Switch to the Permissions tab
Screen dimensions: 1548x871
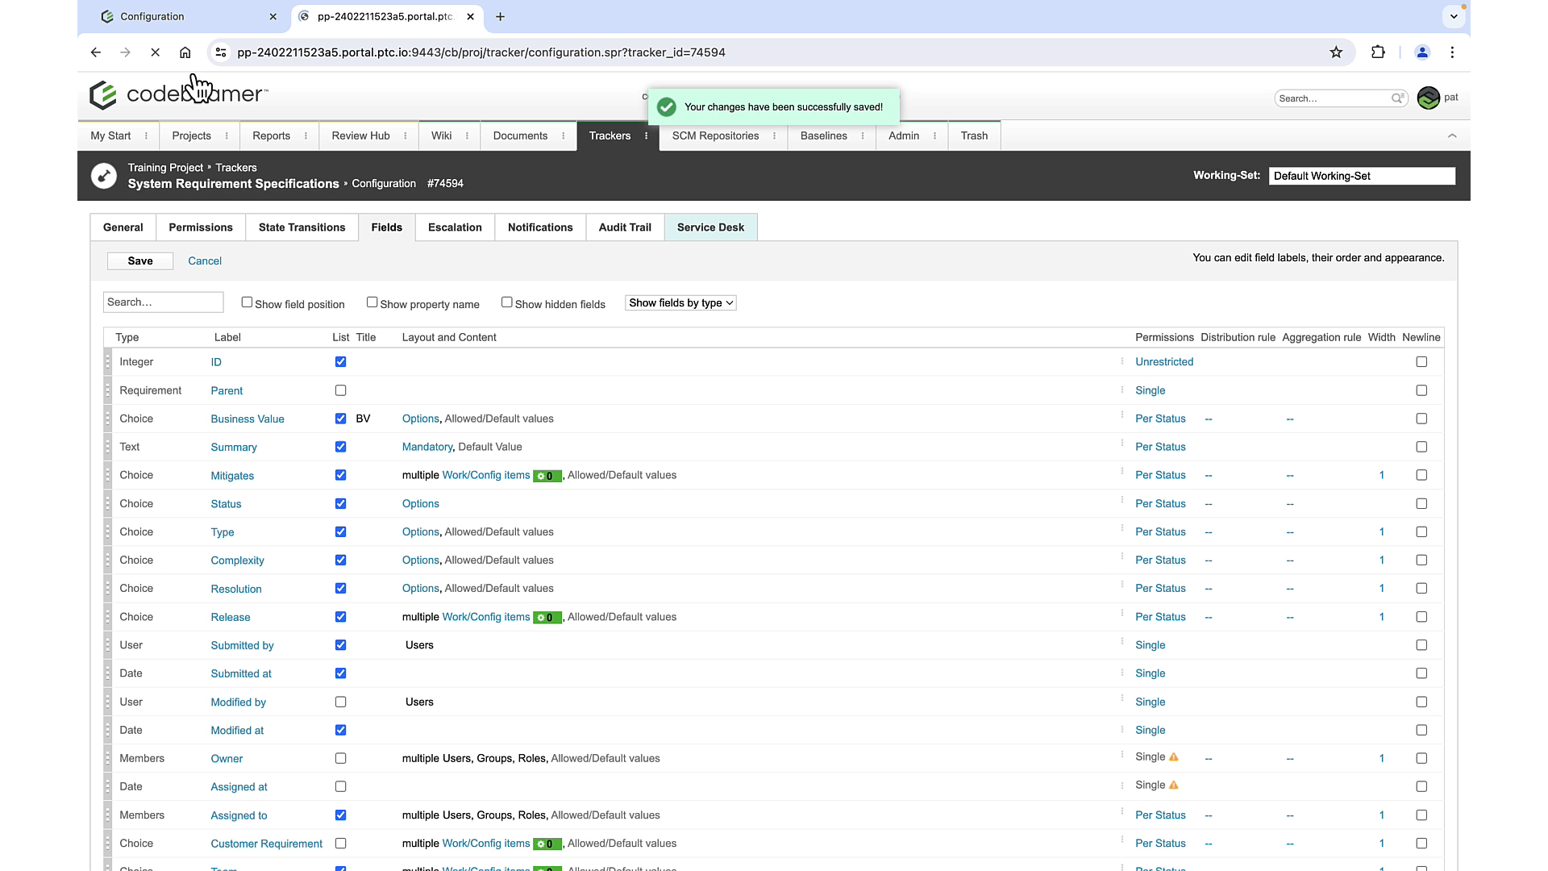click(201, 227)
